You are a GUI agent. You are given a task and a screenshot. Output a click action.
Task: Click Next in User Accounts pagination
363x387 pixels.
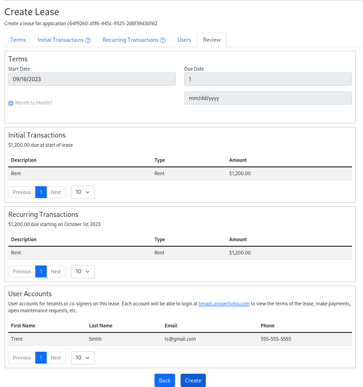point(56,358)
